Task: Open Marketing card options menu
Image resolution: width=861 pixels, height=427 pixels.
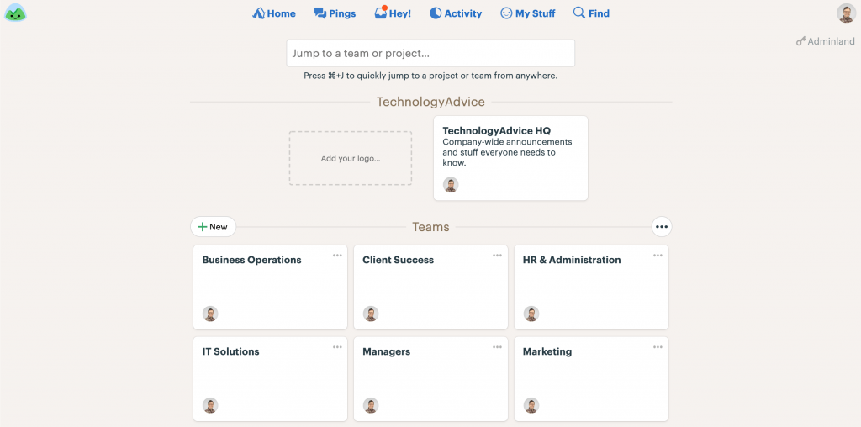Action: click(x=658, y=347)
